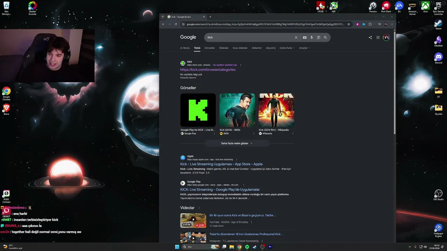The width and height of the screenshot is (447, 251).
Task: Open Chrome's three-dot menu
Action: click(x=392, y=24)
